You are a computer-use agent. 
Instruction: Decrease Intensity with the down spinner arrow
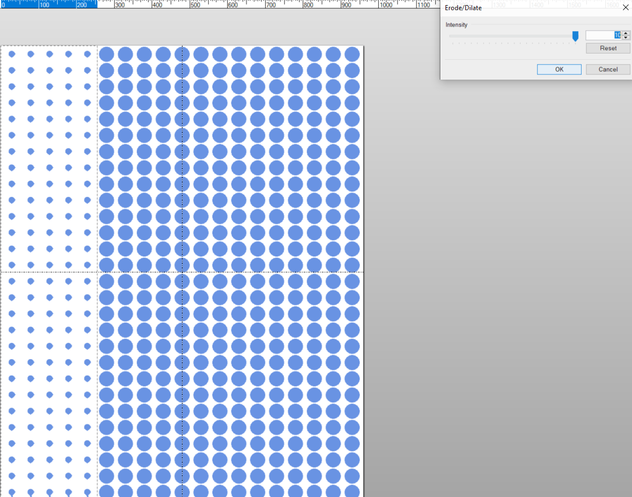click(x=625, y=38)
